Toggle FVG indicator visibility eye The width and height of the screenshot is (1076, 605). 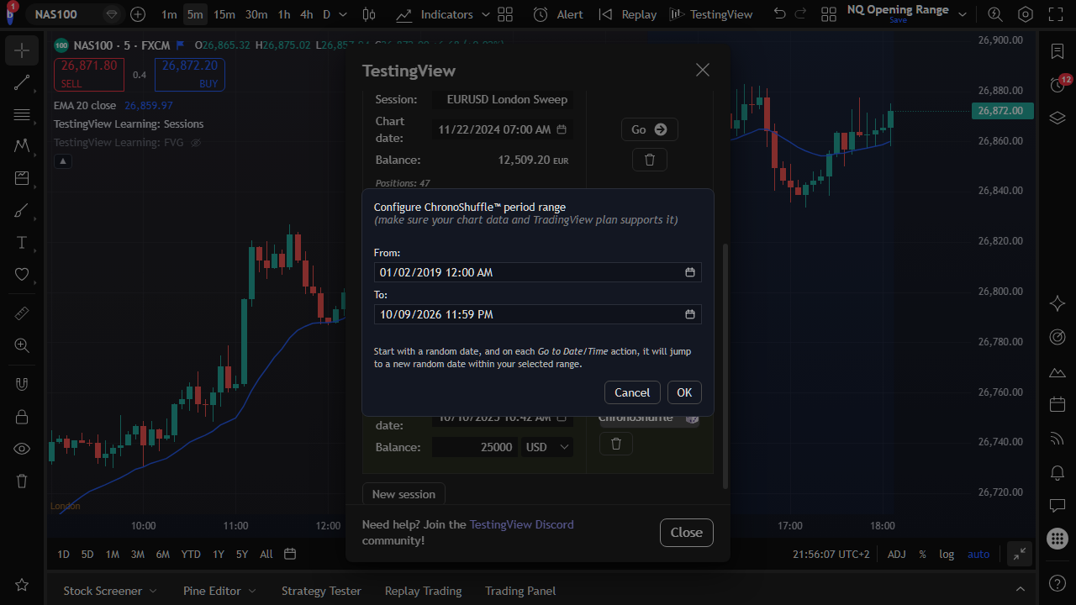pos(196,143)
